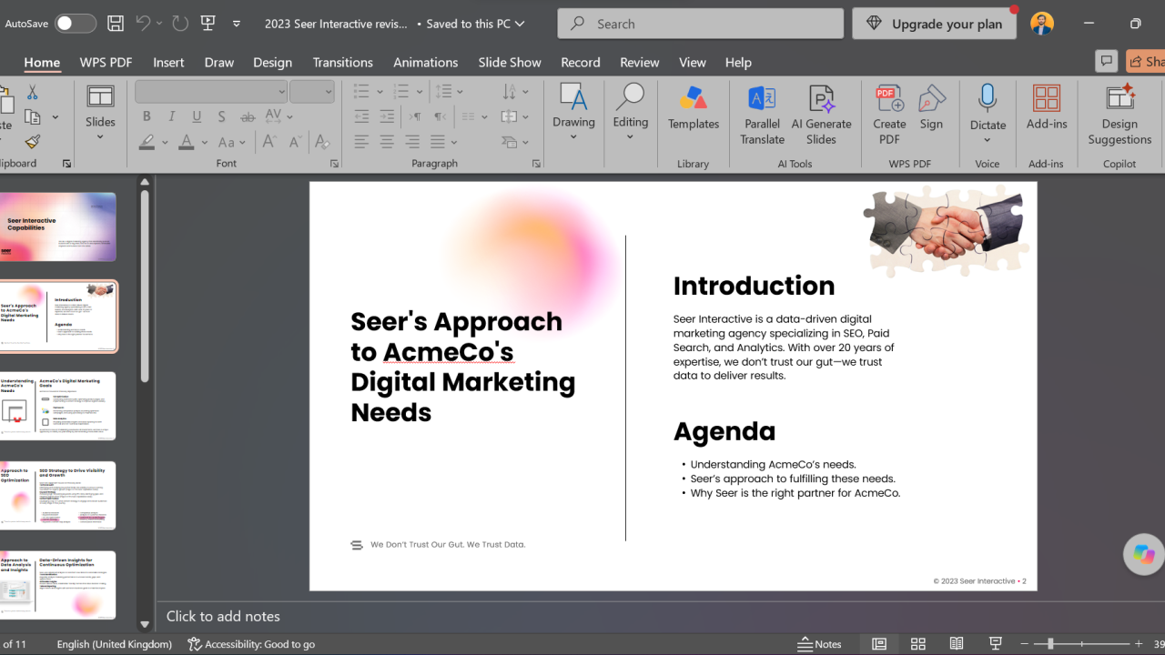Open the Design ribbon tab
The image size is (1165, 655).
pyautogui.click(x=272, y=62)
